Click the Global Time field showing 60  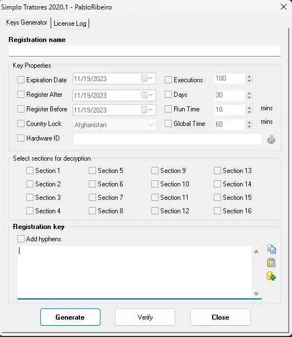point(230,124)
